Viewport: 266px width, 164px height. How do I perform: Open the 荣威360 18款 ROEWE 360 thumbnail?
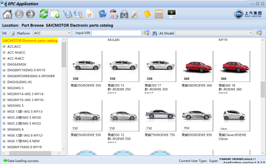(234, 66)
